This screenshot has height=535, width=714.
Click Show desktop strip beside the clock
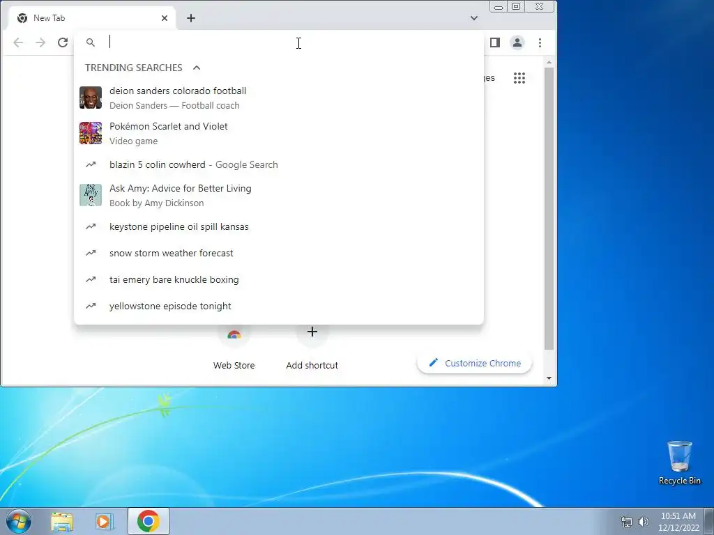pyautogui.click(x=709, y=521)
